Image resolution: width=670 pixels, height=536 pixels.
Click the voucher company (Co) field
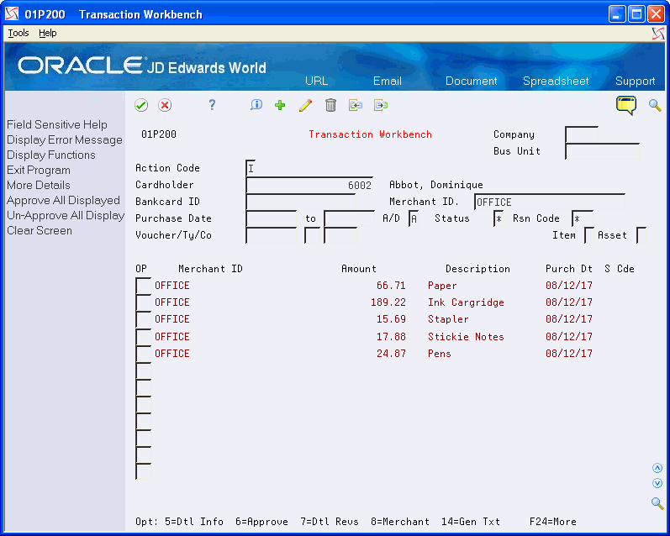coord(340,235)
